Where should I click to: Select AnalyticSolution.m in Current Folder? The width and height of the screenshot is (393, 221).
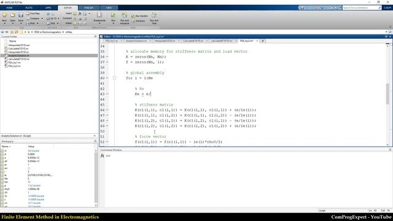coord(49,56)
